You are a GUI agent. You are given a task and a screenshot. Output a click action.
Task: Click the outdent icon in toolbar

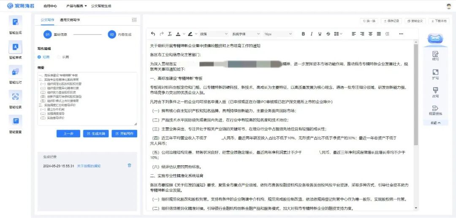coord(387,34)
